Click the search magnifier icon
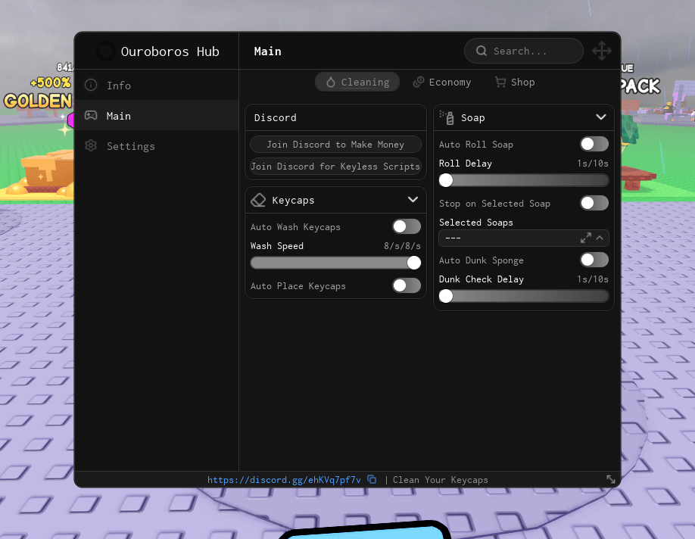Image resolution: width=695 pixels, height=539 pixels. (x=482, y=51)
